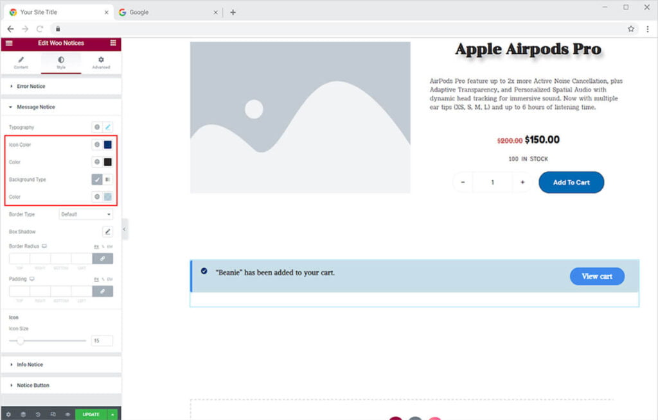Select gradient Background Type option
The image size is (658, 420).
[107, 180]
